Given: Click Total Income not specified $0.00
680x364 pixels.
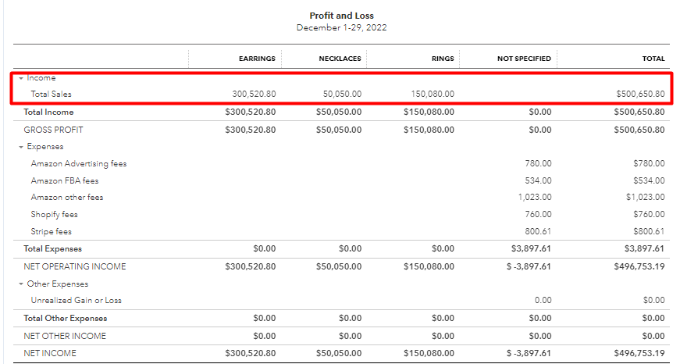Looking at the screenshot, I should [540, 112].
